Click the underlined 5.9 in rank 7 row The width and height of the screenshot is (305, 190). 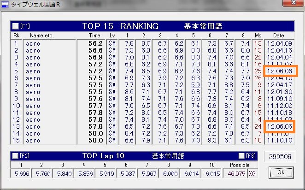click(x=195, y=85)
